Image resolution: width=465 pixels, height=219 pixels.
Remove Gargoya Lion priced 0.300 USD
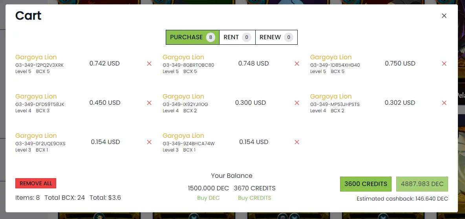pyautogui.click(x=297, y=103)
